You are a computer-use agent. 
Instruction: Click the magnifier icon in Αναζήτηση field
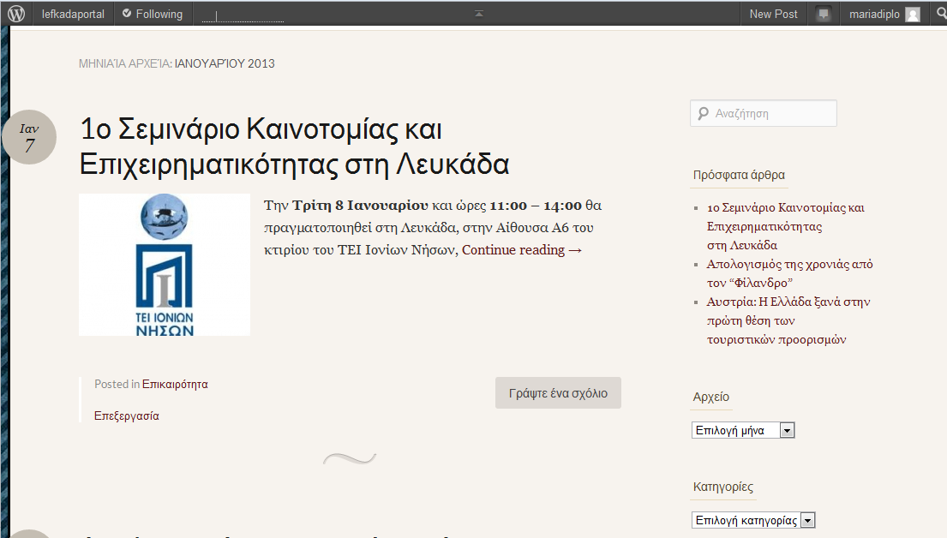click(703, 114)
